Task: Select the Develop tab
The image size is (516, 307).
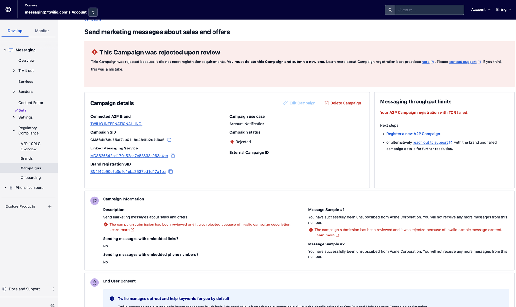Action: [x=15, y=31]
